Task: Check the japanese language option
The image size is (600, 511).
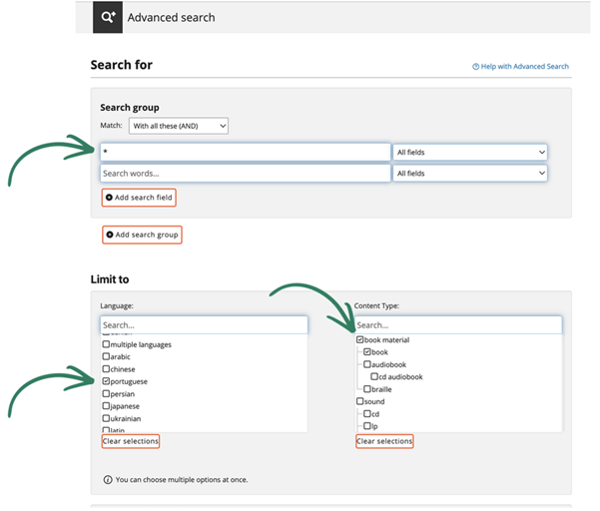Action: tap(106, 406)
